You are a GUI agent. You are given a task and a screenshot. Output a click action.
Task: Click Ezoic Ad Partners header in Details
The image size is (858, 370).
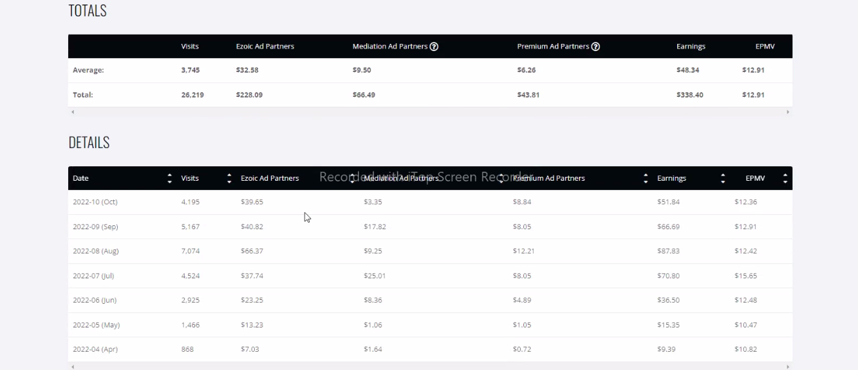[270, 178]
